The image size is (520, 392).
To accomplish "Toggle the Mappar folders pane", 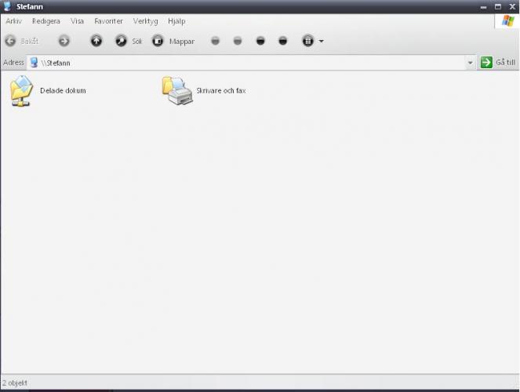I will [173, 41].
